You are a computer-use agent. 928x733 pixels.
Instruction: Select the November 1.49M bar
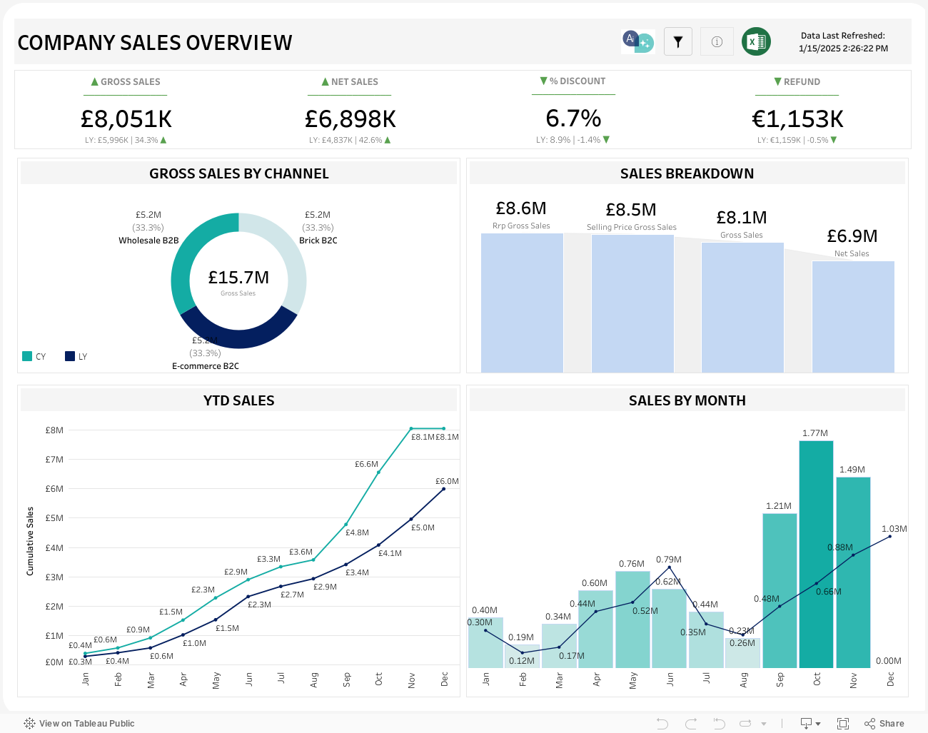(853, 572)
